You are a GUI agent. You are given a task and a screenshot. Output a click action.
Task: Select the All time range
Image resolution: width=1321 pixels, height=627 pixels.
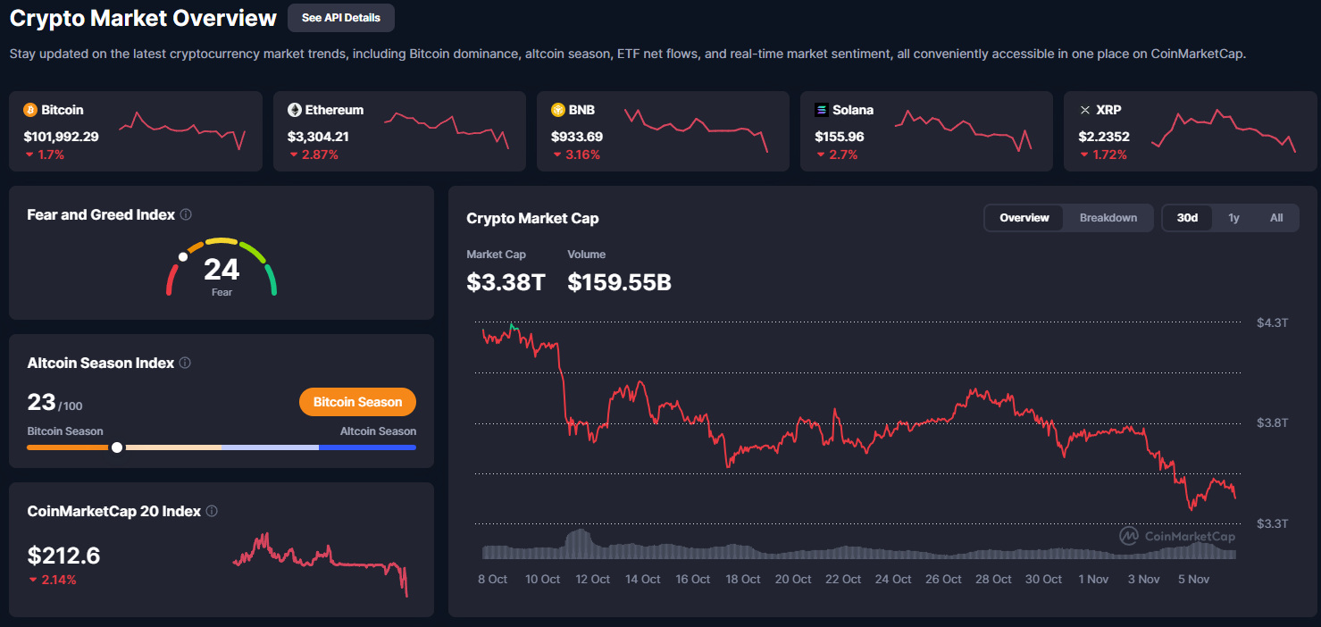(x=1275, y=218)
